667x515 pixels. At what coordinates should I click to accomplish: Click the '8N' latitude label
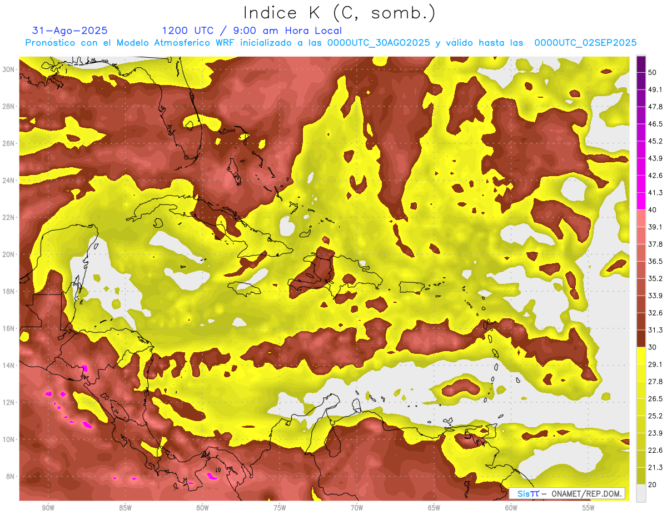click(x=11, y=477)
